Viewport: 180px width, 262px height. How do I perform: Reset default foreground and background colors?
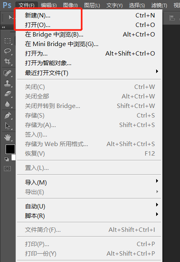(7, 159)
